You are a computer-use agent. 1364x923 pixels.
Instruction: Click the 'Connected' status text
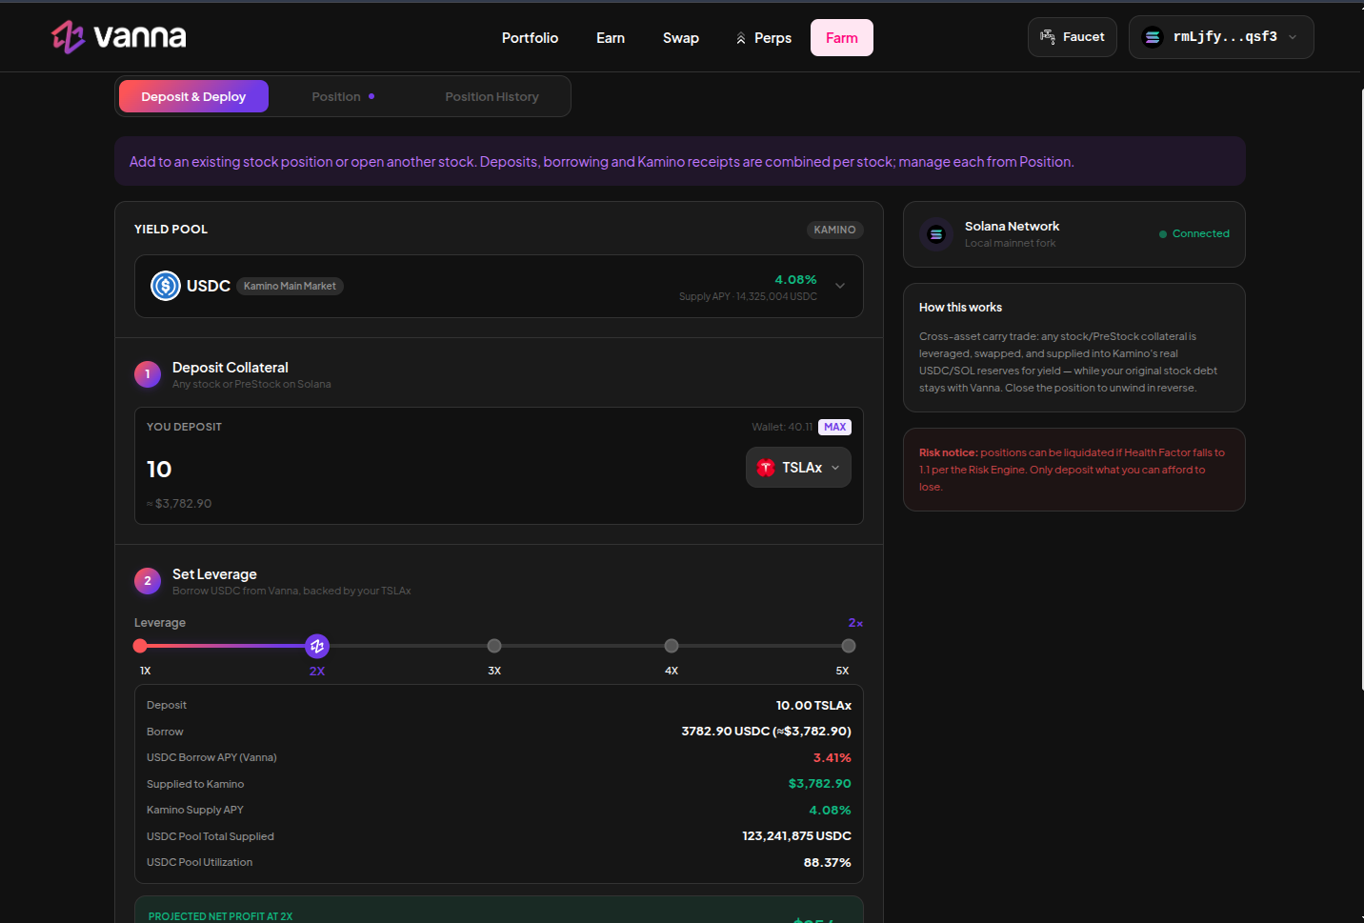(1201, 234)
